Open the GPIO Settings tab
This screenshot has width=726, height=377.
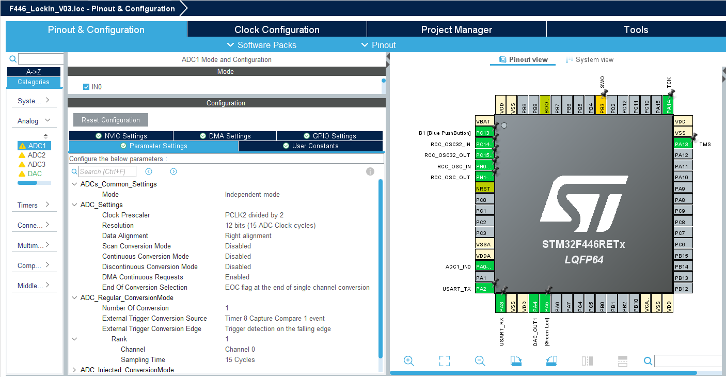tap(329, 136)
